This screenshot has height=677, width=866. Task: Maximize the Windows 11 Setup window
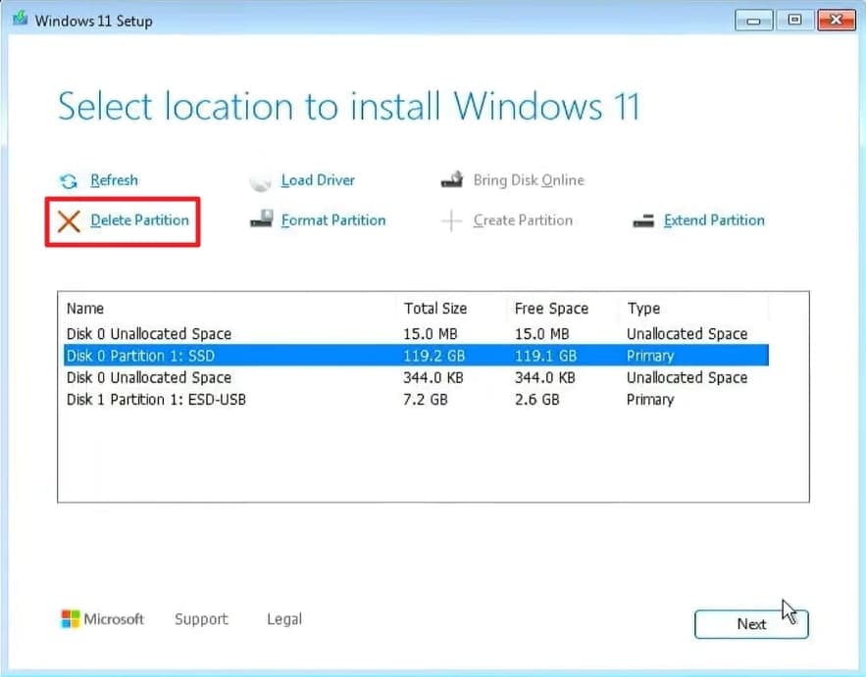(x=794, y=21)
